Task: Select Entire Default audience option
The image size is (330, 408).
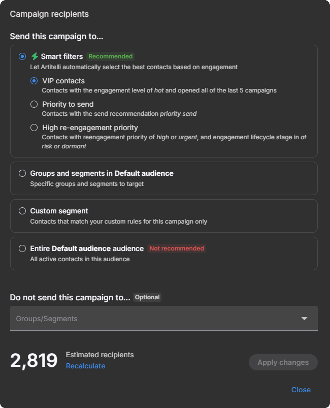Action: 22,248
